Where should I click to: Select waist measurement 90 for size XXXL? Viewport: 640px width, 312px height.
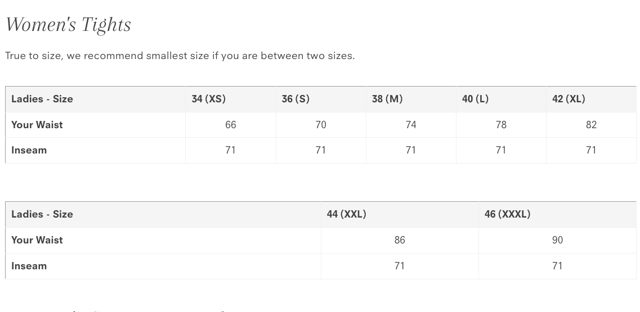click(x=557, y=240)
